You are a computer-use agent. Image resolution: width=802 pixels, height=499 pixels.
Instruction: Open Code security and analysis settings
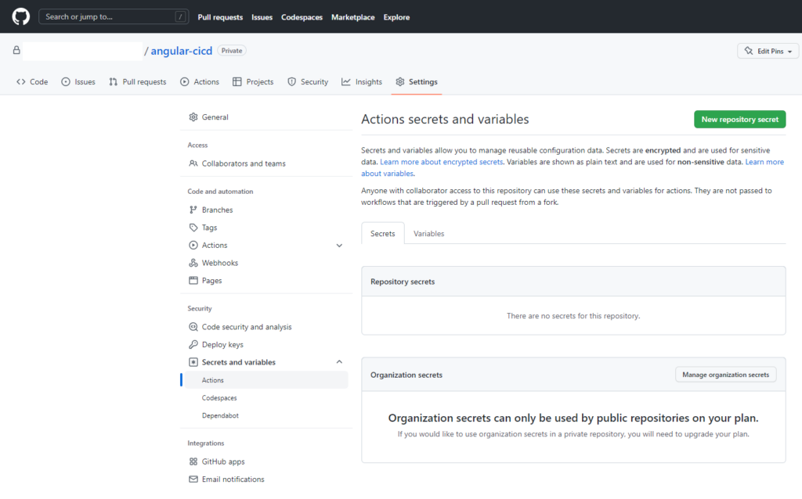[x=247, y=327]
